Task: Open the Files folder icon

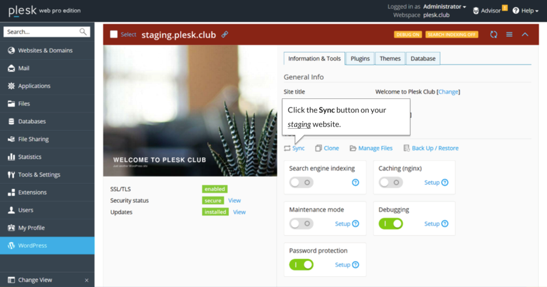Action: 11,104
